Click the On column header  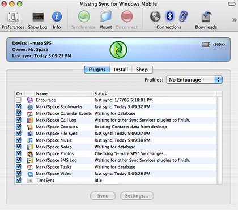20,93
